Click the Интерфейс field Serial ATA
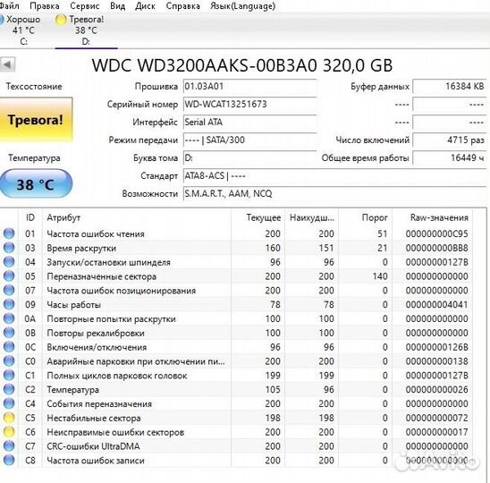Screen dimensions: 490x483 click(249, 122)
